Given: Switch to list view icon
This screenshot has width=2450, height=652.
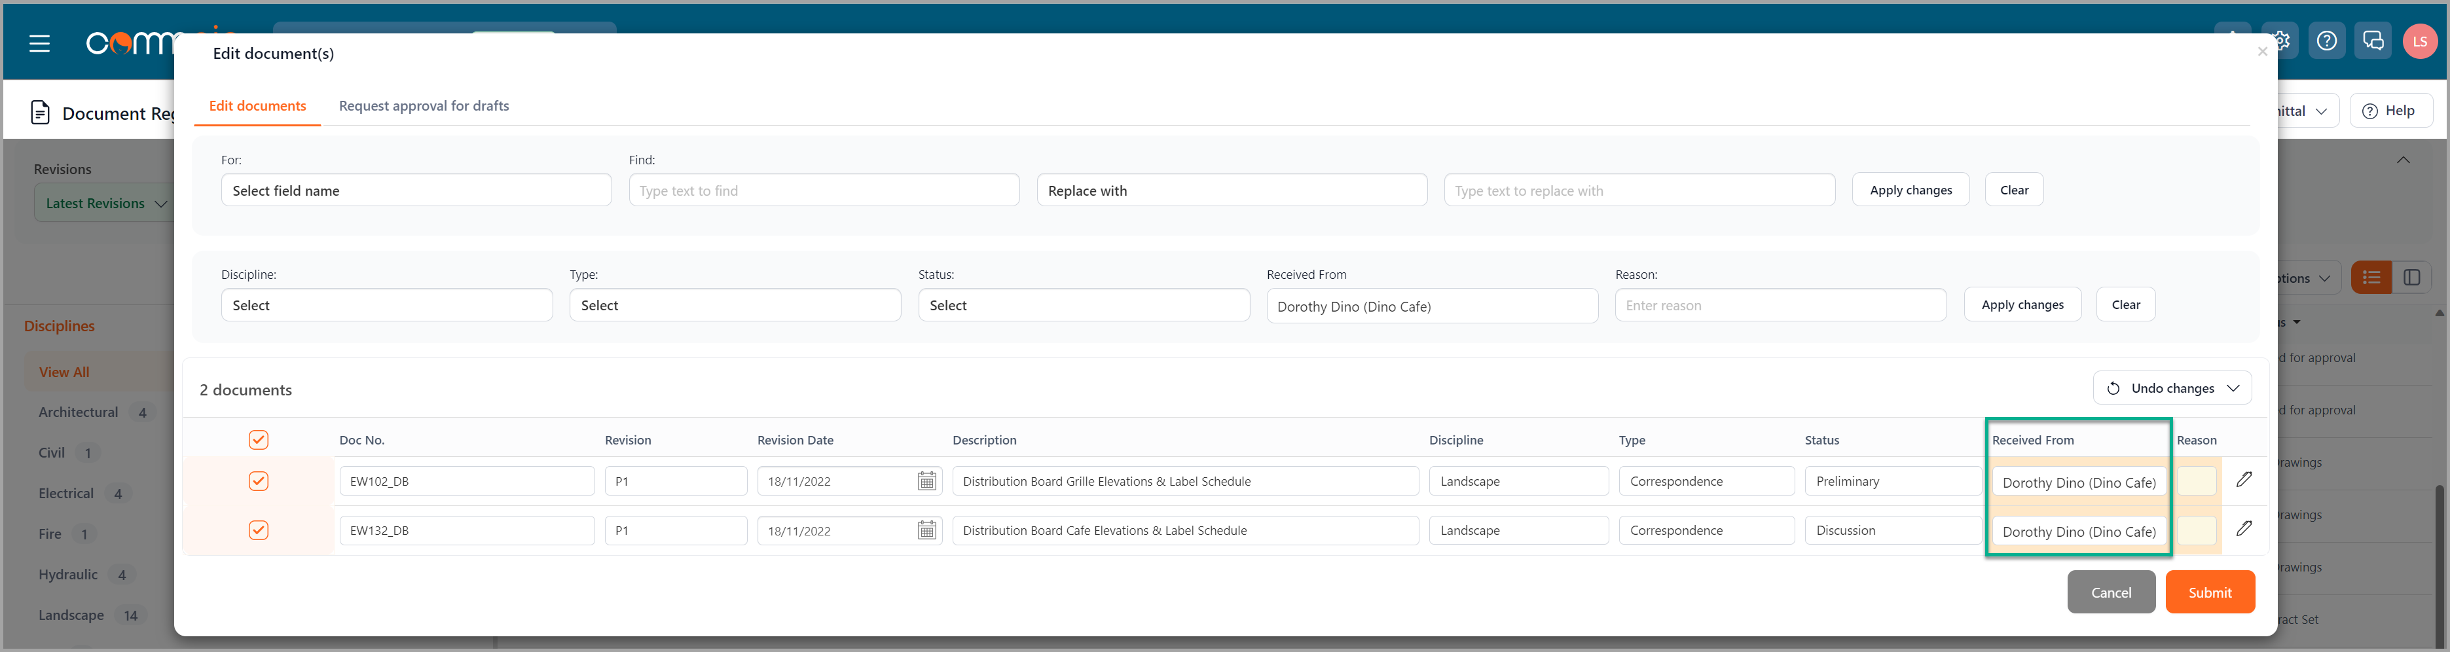Looking at the screenshot, I should [2371, 278].
